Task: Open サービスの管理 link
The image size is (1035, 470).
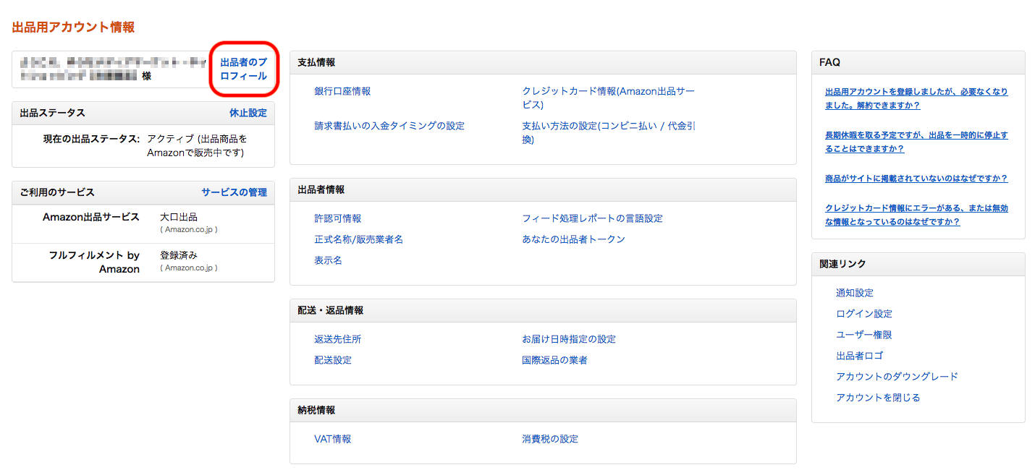Action: tap(234, 192)
